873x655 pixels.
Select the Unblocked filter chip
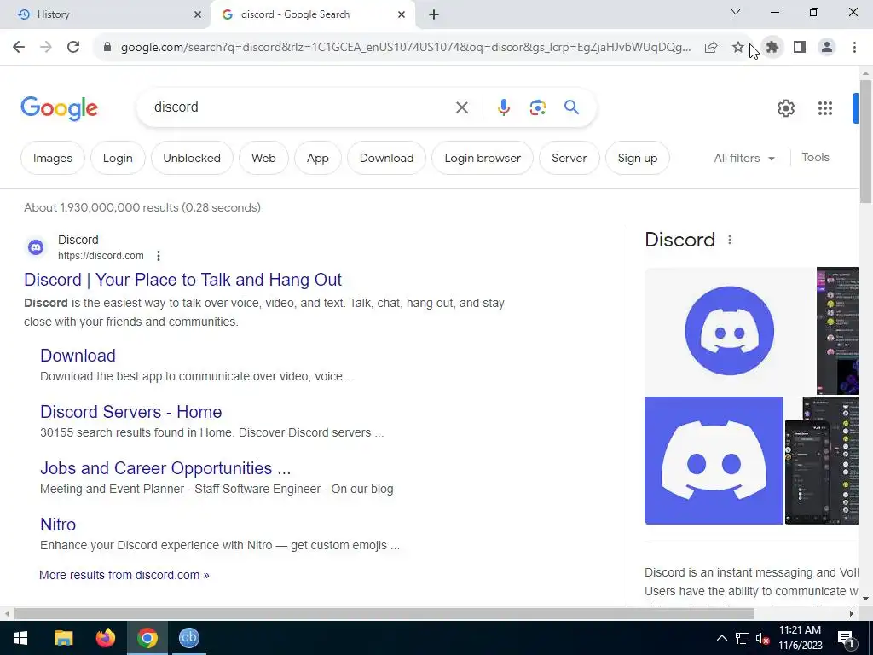tap(192, 158)
